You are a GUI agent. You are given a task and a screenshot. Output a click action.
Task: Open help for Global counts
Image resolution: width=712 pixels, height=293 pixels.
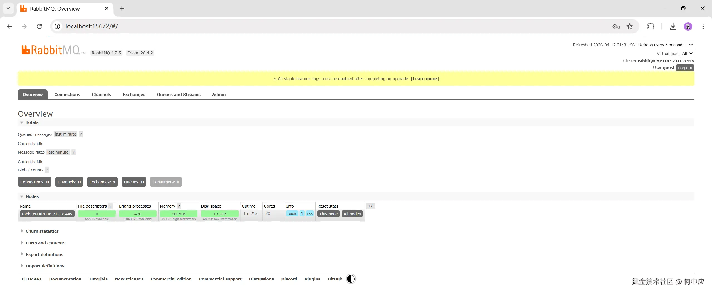[47, 170]
